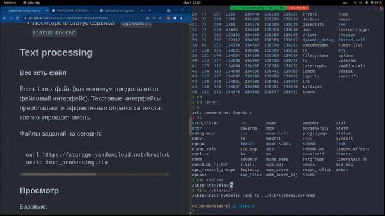385x216 pixels.
Task: Go forward in the browser
Action: 11,18
